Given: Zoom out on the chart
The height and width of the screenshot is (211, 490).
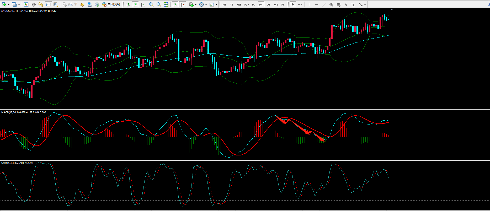Looking at the screenshot, I should tap(159, 4).
